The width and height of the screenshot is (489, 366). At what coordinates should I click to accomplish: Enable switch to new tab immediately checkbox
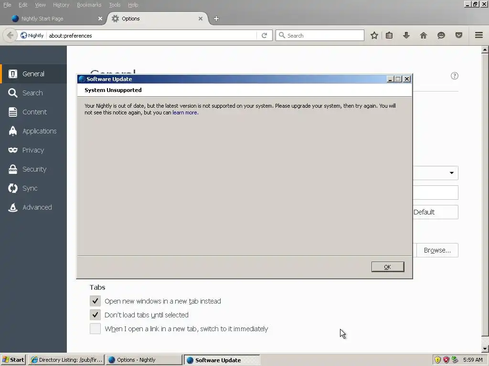[x=95, y=329]
